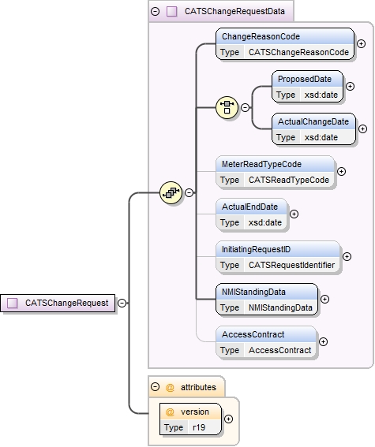Click the r19 type value
Screen dimensions: 375x447
pos(199,427)
